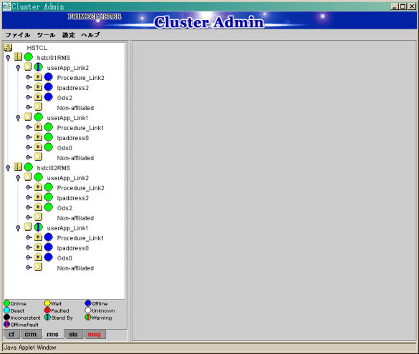Click the hstcl01RMS server node icon
The height and width of the screenshot is (354, 419).
18,56
